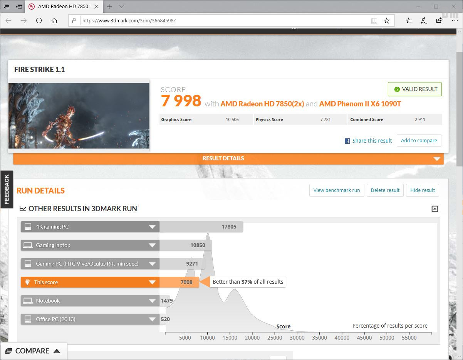The height and width of the screenshot is (360, 463).
Task: Click Delete result button
Action: (x=385, y=190)
